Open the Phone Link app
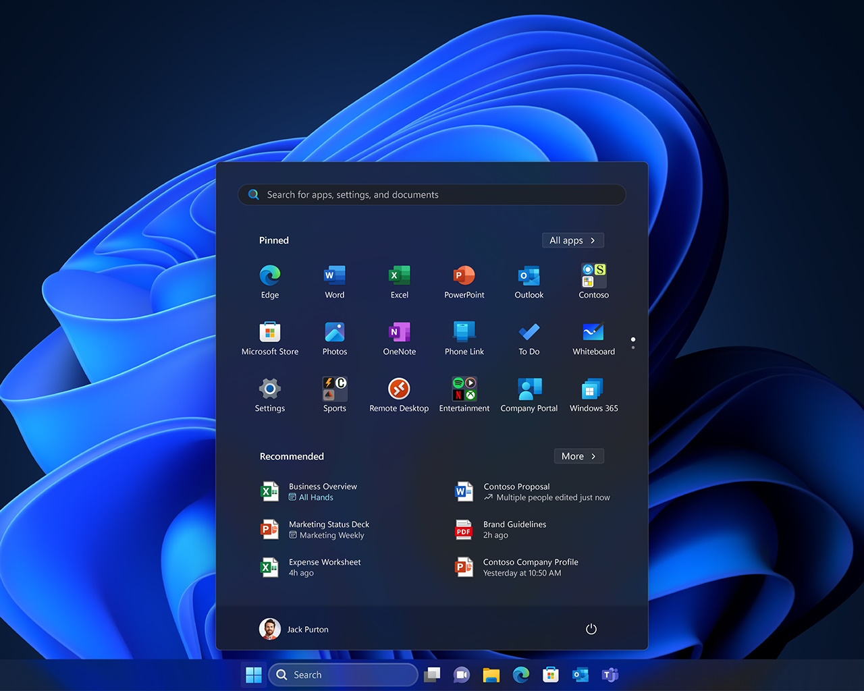The height and width of the screenshot is (691, 864). (464, 338)
